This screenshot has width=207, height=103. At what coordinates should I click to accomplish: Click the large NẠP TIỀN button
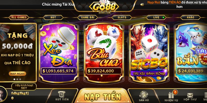pos(103,97)
